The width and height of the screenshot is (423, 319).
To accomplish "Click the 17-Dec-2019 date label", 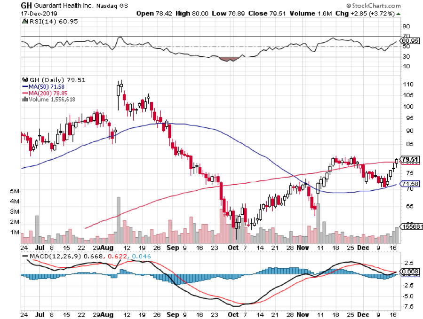I will [39, 14].
